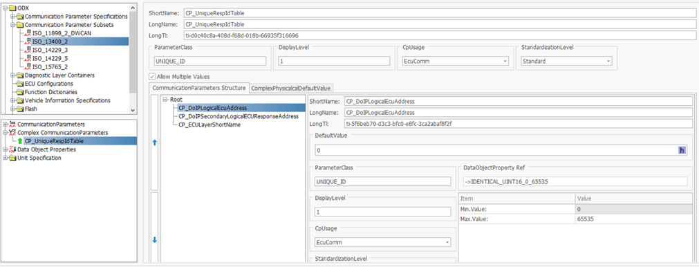Switch to CommunicationParameters Structure tab
The height and width of the screenshot is (267, 699).
[199, 88]
